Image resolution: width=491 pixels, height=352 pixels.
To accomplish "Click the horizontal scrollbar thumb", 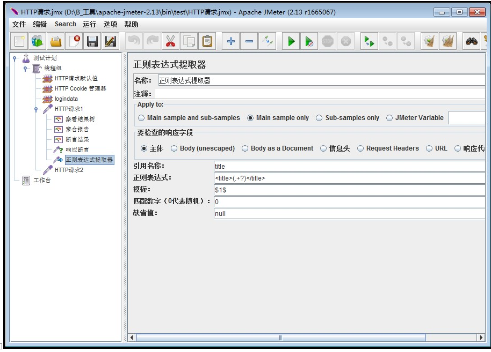I will tap(280, 338).
